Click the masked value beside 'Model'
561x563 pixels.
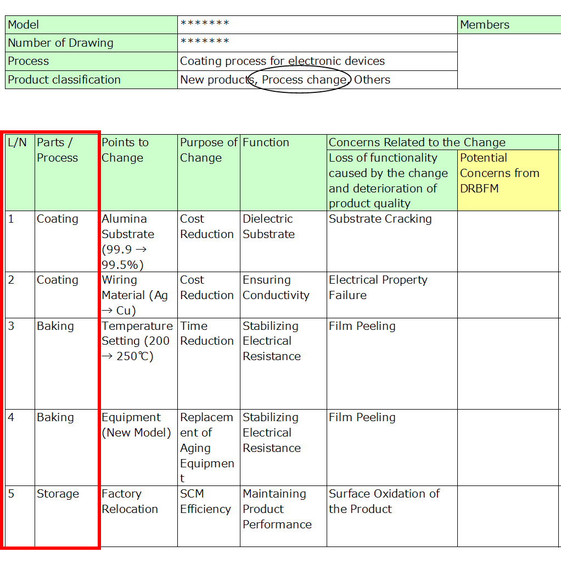click(317, 25)
